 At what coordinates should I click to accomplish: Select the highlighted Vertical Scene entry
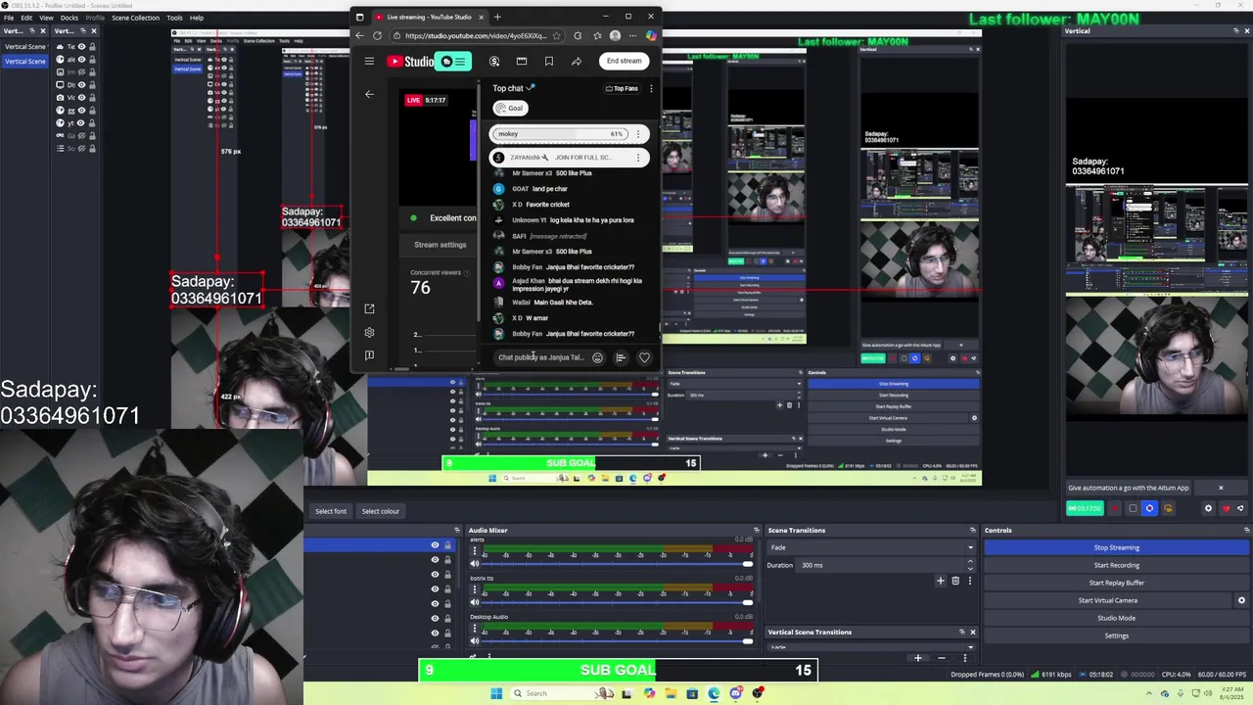(25, 61)
